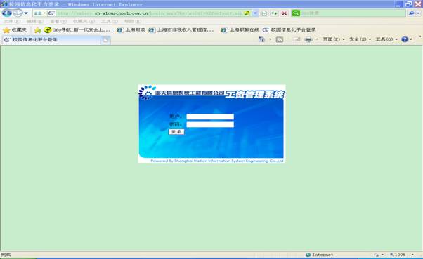
Task: Open the 安全(S) safety dropdown menu
Action: click(x=360, y=39)
